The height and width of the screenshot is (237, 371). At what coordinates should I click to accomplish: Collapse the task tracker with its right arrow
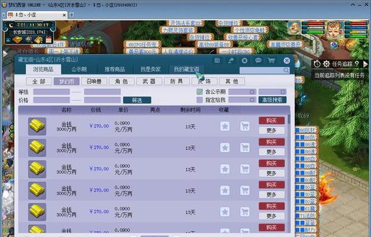[x=366, y=63]
